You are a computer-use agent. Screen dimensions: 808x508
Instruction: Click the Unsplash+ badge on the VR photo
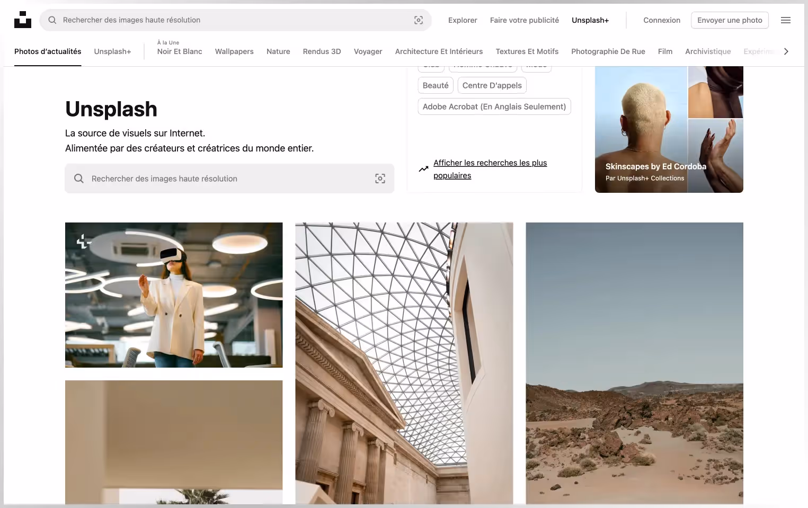(x=84, y=242)
